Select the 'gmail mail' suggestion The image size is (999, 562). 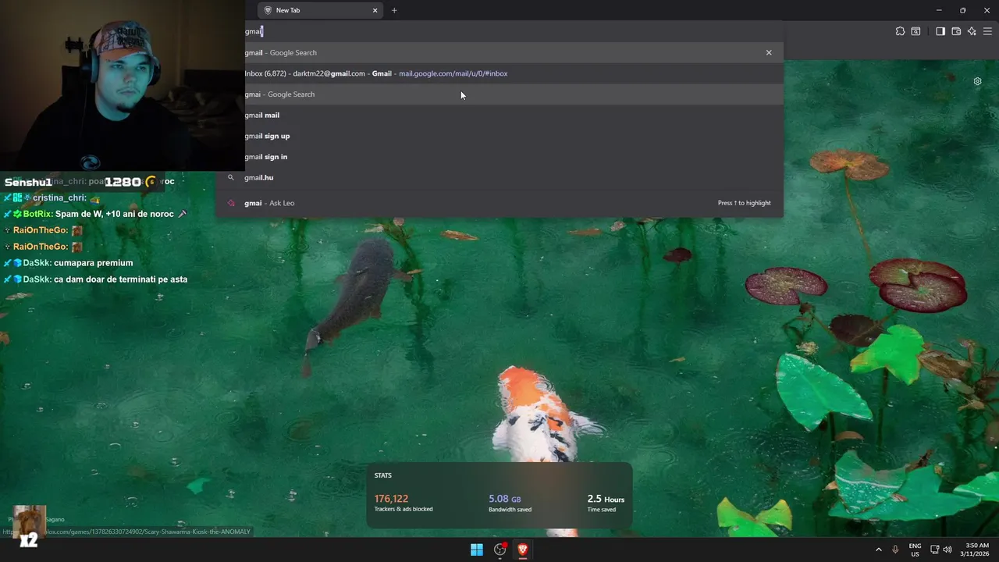tap(499, 115)
